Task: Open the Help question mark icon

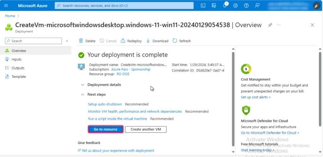Action: point(246,6)
